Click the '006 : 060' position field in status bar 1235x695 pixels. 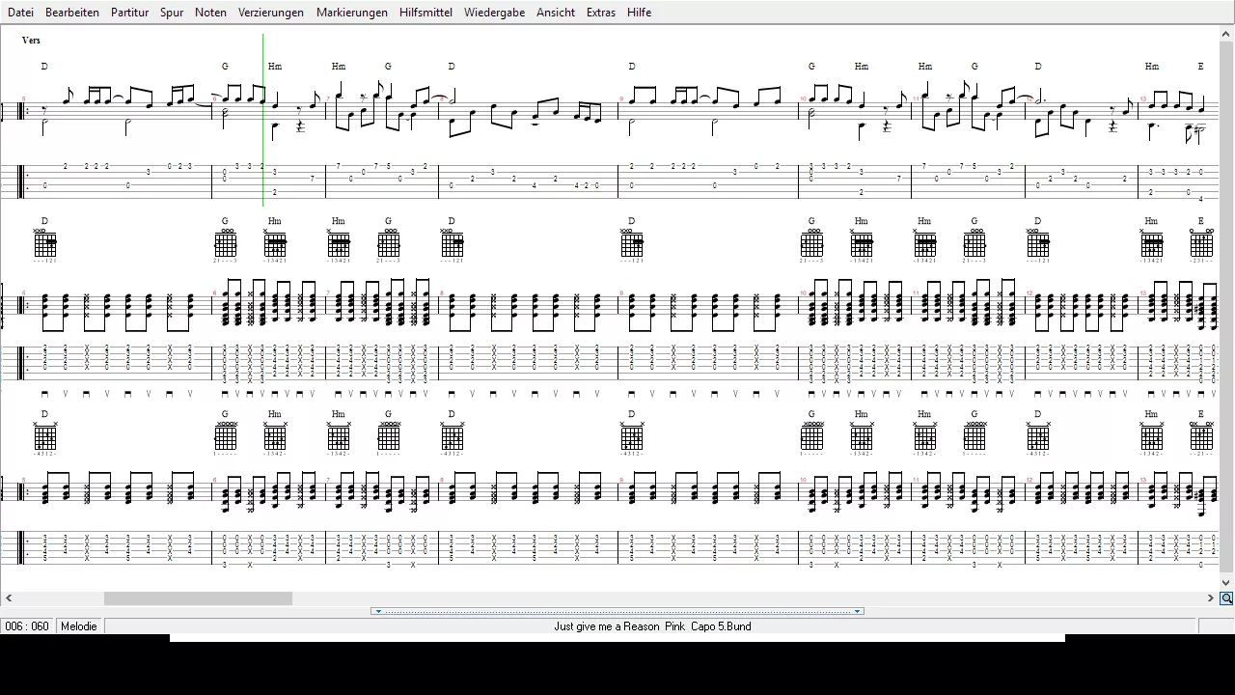point(27,626)
